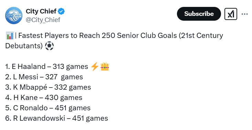252x130 pixels.
Task: Click the L Messi 327 games line
Action: 44,77
